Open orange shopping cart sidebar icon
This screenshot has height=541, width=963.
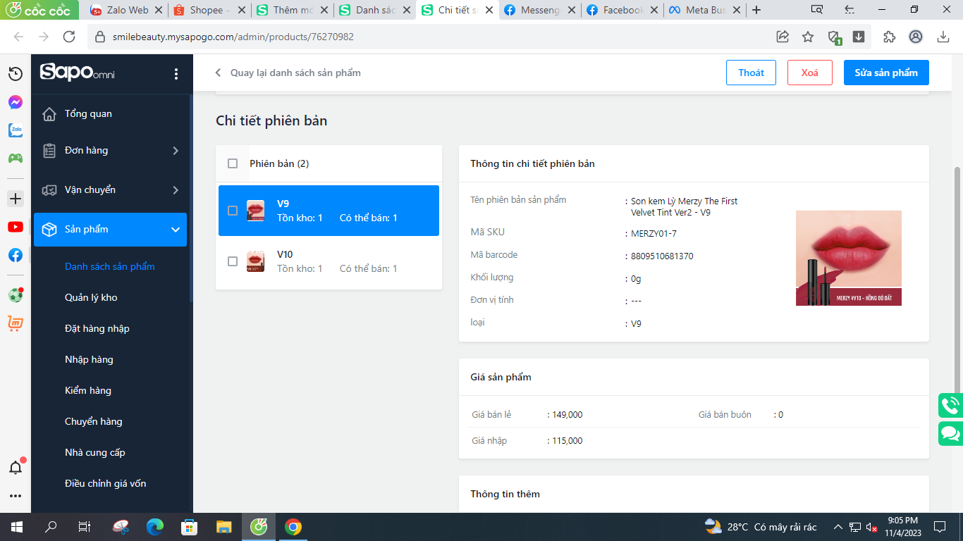(15, 323)
